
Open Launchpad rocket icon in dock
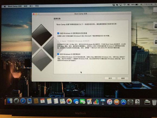pos(16,101)
